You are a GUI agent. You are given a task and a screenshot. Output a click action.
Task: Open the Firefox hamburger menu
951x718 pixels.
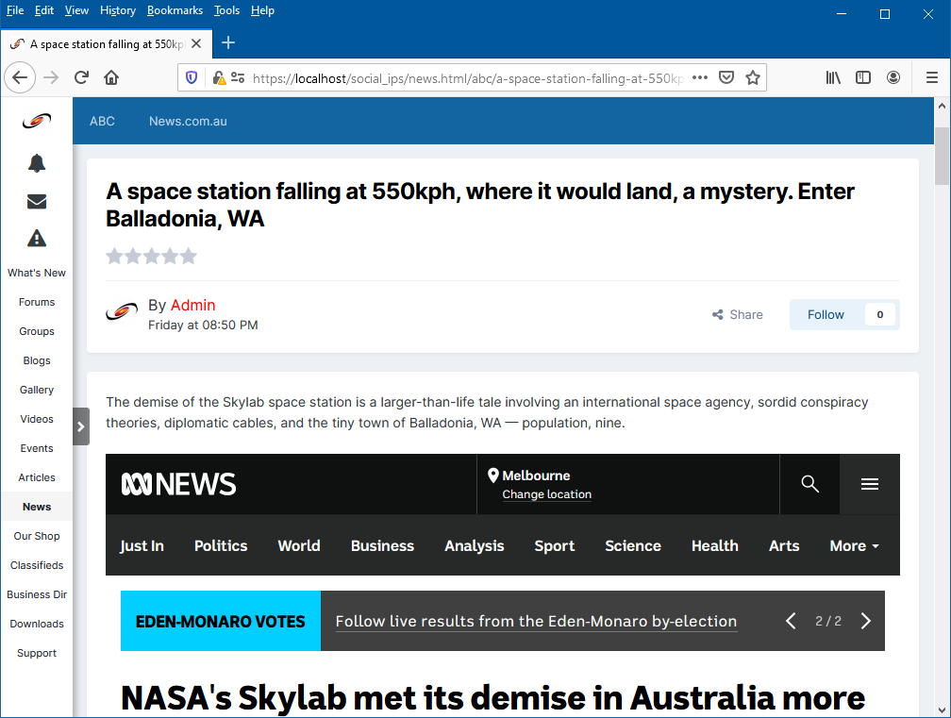(x=932, y=77)
